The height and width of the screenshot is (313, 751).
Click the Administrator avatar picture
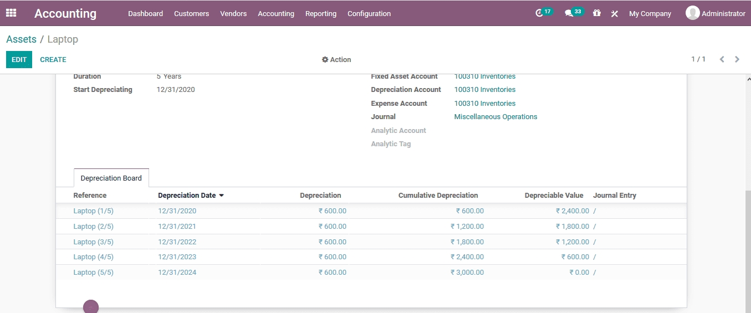[692, 13]
